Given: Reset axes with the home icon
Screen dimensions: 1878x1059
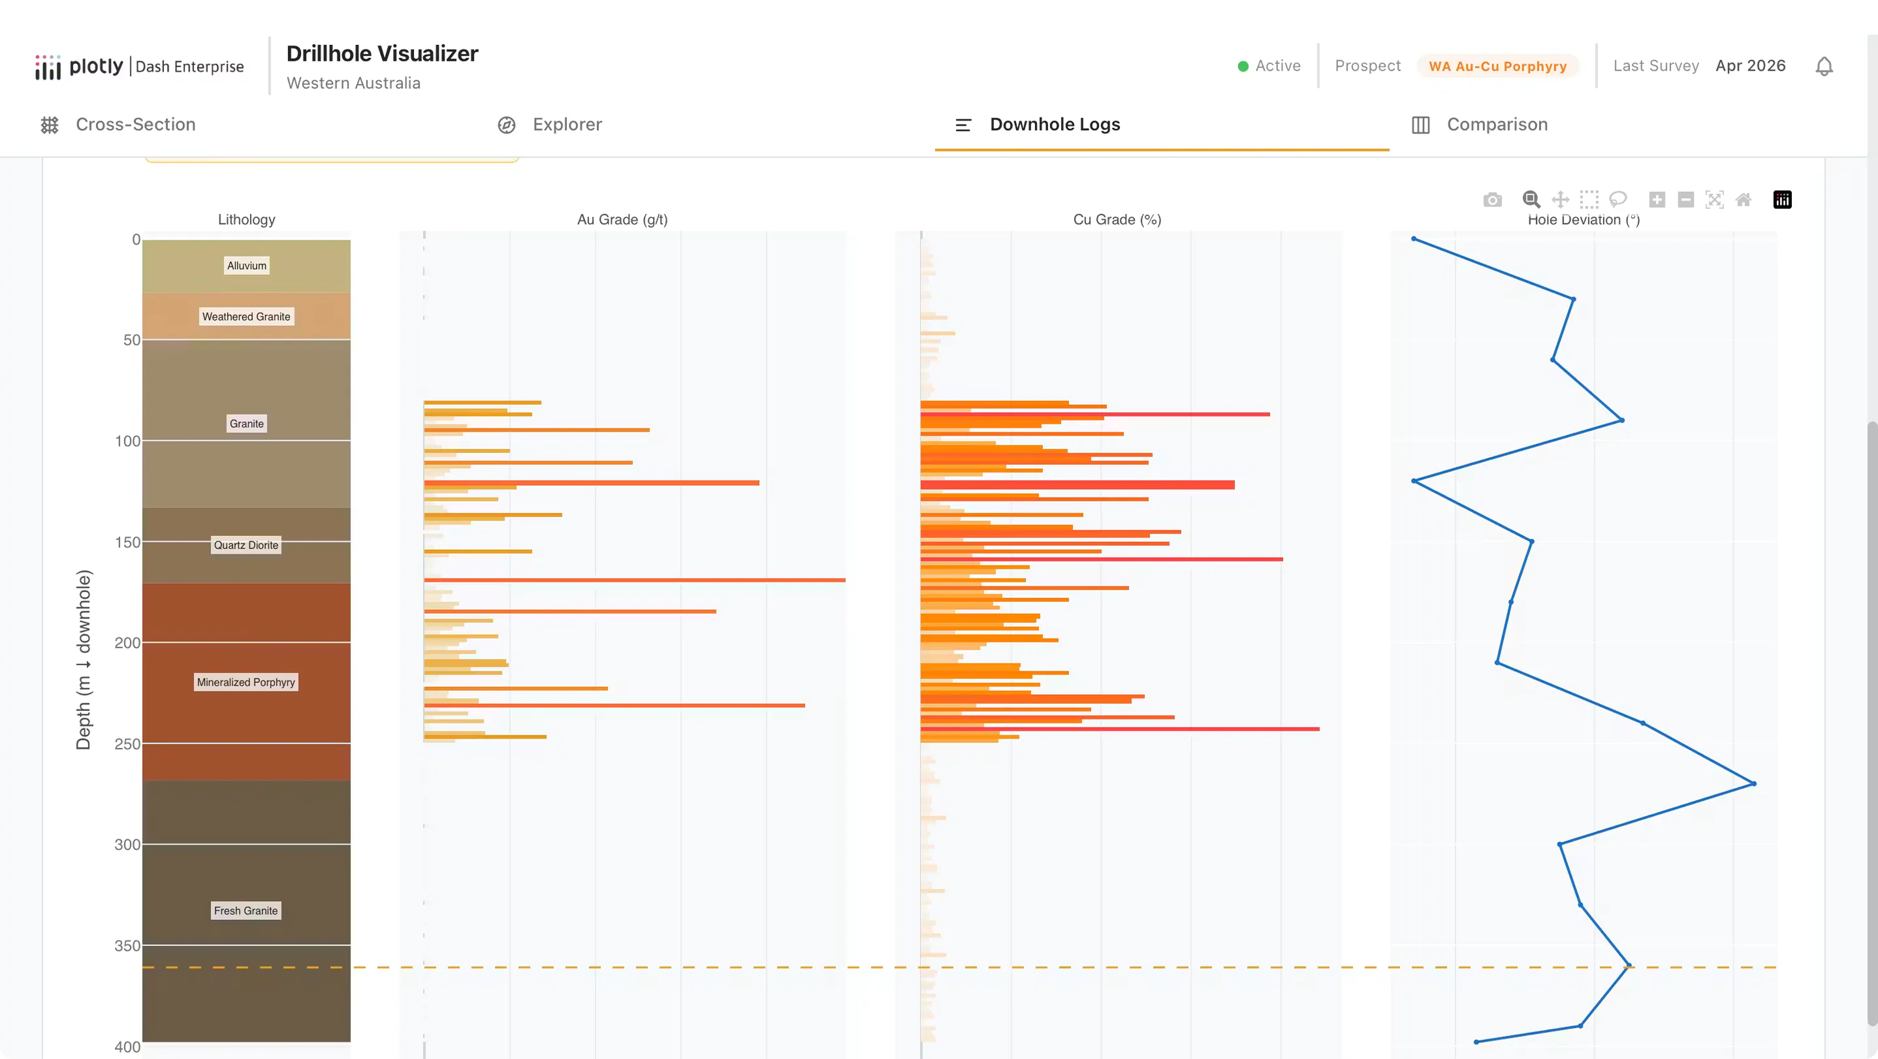Looking at the screenshot, I should tap(1743, 200).
